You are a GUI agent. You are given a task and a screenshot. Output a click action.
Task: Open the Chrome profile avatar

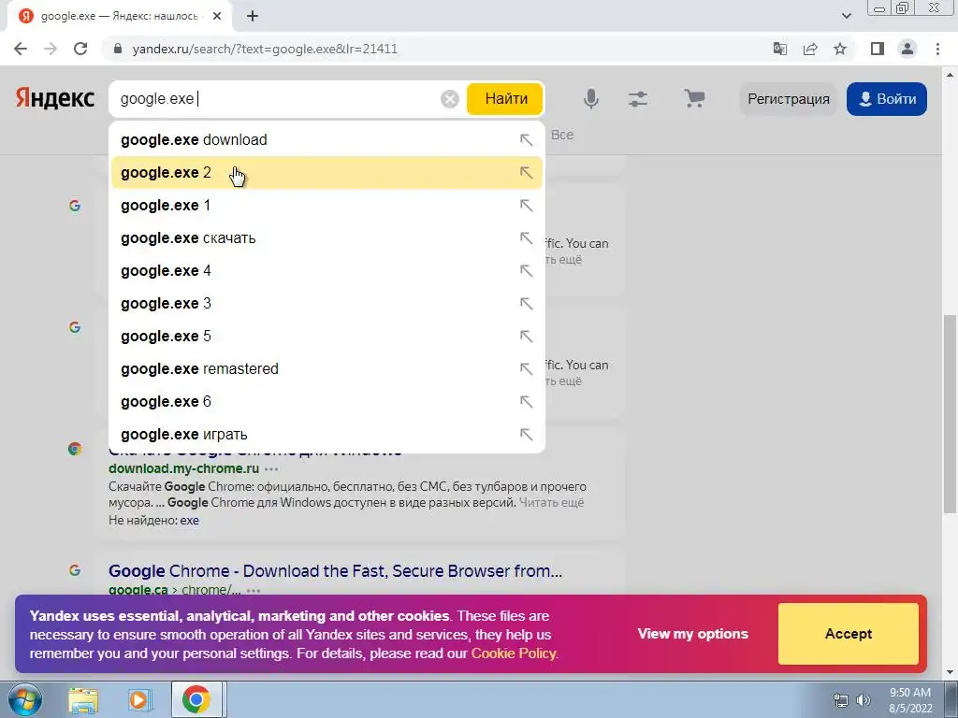(x=907, y=49)
